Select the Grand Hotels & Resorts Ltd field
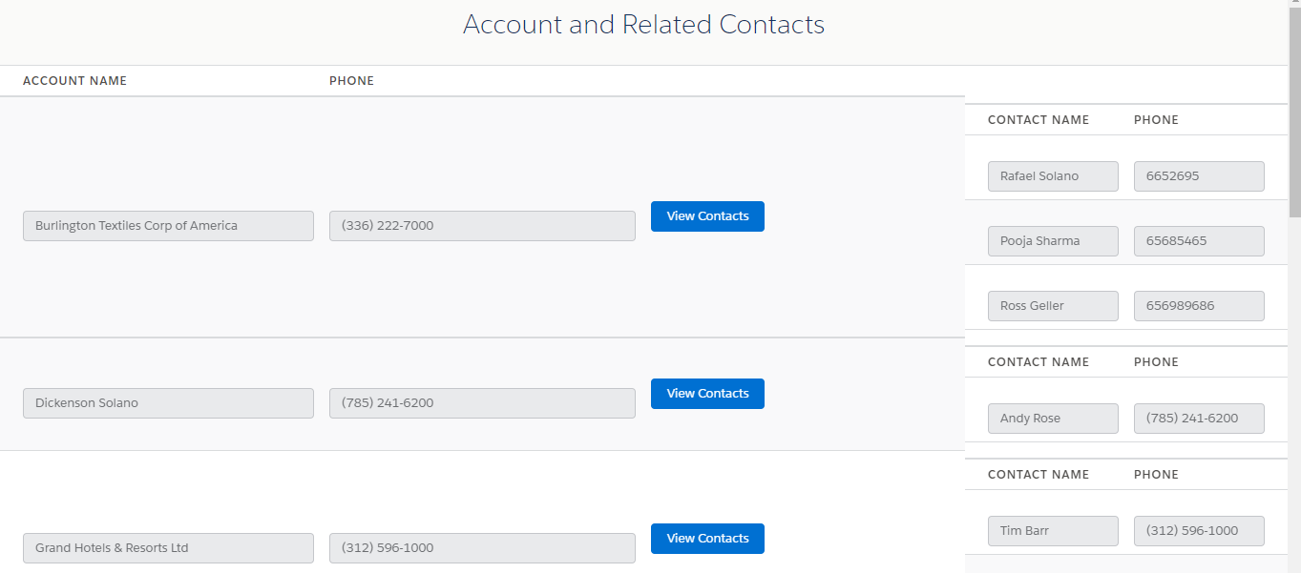The width and height of the screenshot is (1301, 573). coord(168,548)
